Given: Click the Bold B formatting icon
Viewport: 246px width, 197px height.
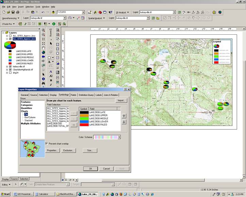Looking at the screenshot, I should [x=51, y=80].
